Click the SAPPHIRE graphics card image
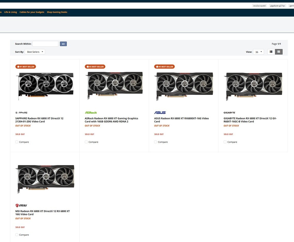 [45, 86]
